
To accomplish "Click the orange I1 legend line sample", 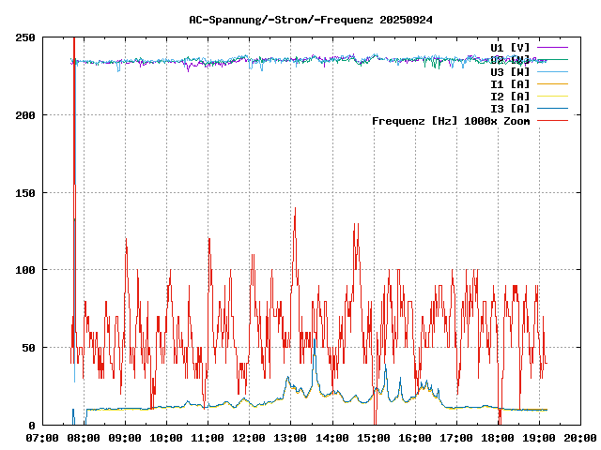I will click(x=553, y=83).
